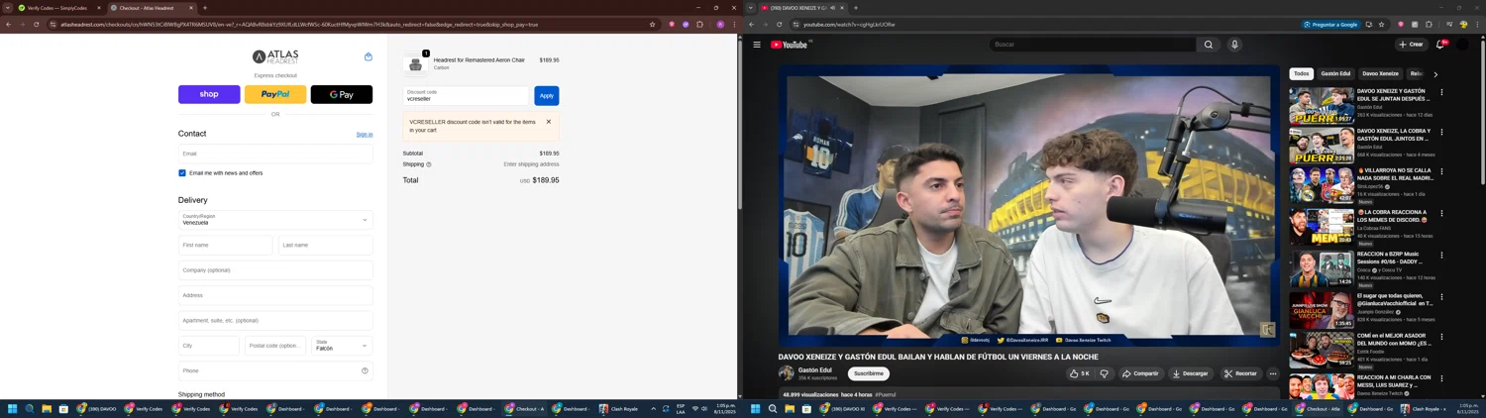Screen dimensions: 1486x418
Task: Open new tab in left browser window
Action: (205, 8)
